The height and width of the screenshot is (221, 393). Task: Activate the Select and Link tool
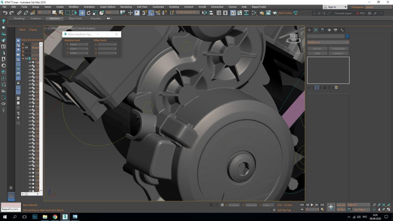point(19,13)
